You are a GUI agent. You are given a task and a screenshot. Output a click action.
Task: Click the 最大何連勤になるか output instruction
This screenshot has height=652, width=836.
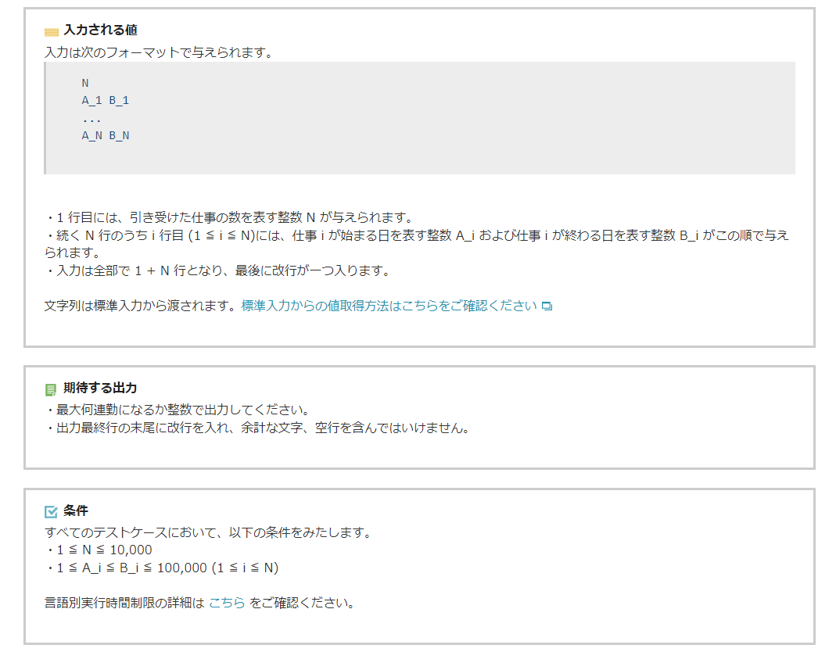(178, 410)
